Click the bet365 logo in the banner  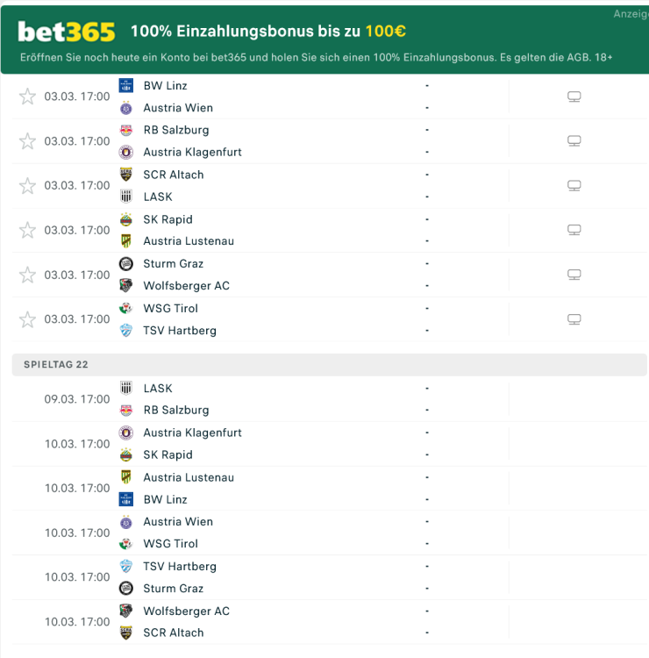67,32
